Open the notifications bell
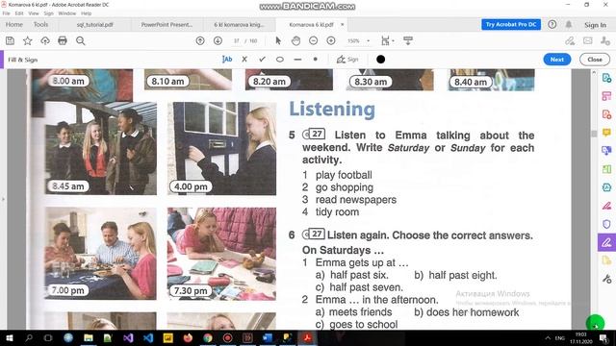Viewport: 616px width, 346px height. point(569,24)
